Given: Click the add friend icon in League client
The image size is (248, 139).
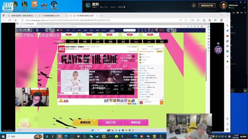Looking at the screenshot, I should [234, 13].
